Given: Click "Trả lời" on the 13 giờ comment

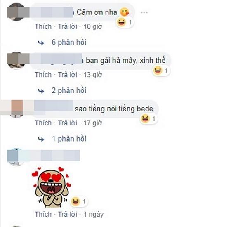Looking at the screenshot, I should (68, 75).
